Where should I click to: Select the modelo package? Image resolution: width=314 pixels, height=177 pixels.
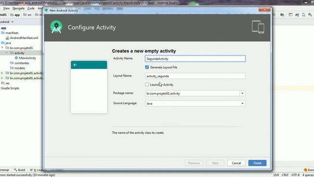20,68
